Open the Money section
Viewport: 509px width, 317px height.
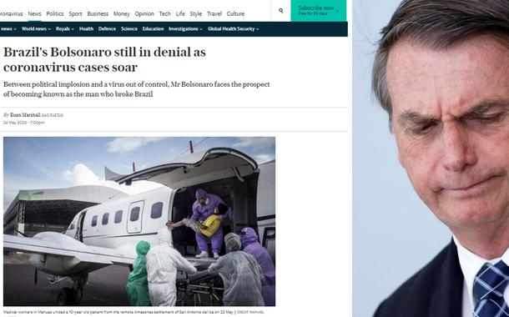coord(121,13)
